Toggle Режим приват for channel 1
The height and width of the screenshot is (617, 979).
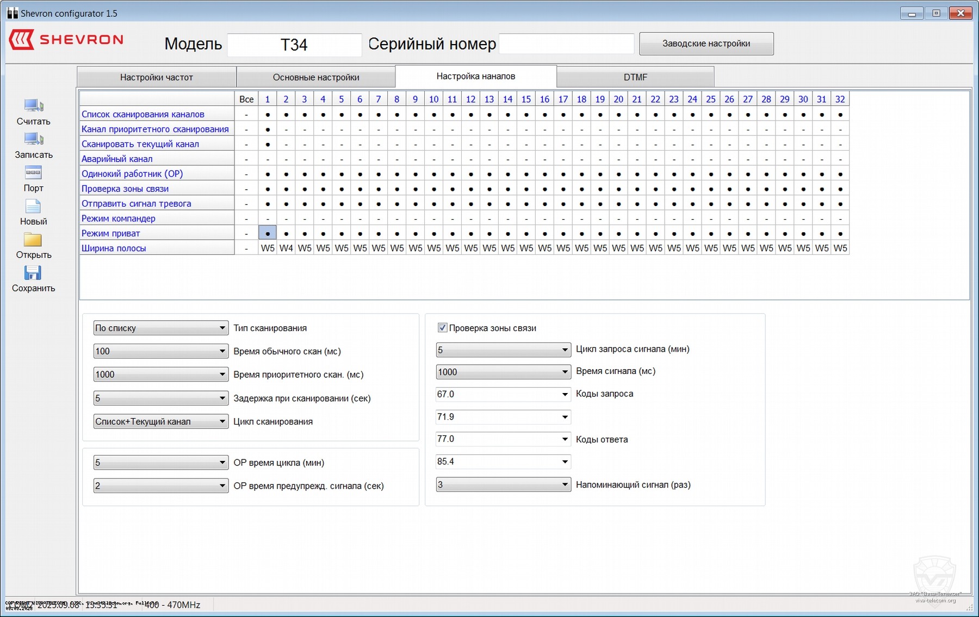[268, 233]
